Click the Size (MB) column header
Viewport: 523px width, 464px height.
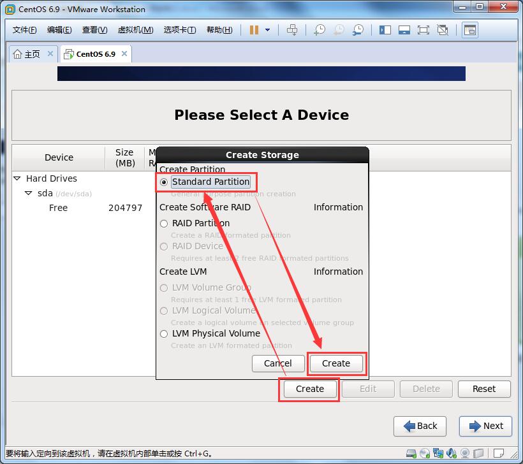pos(125,157)
